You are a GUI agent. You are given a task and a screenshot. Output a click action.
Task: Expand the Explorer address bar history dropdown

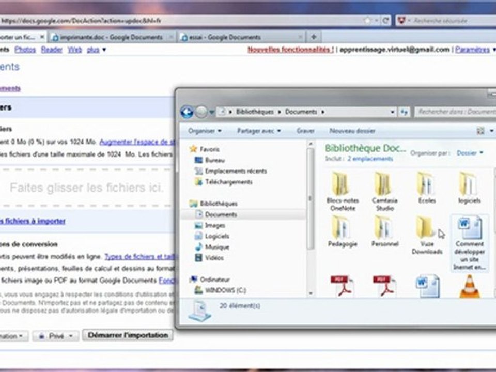pyautogui.click(x=392, y=112)
